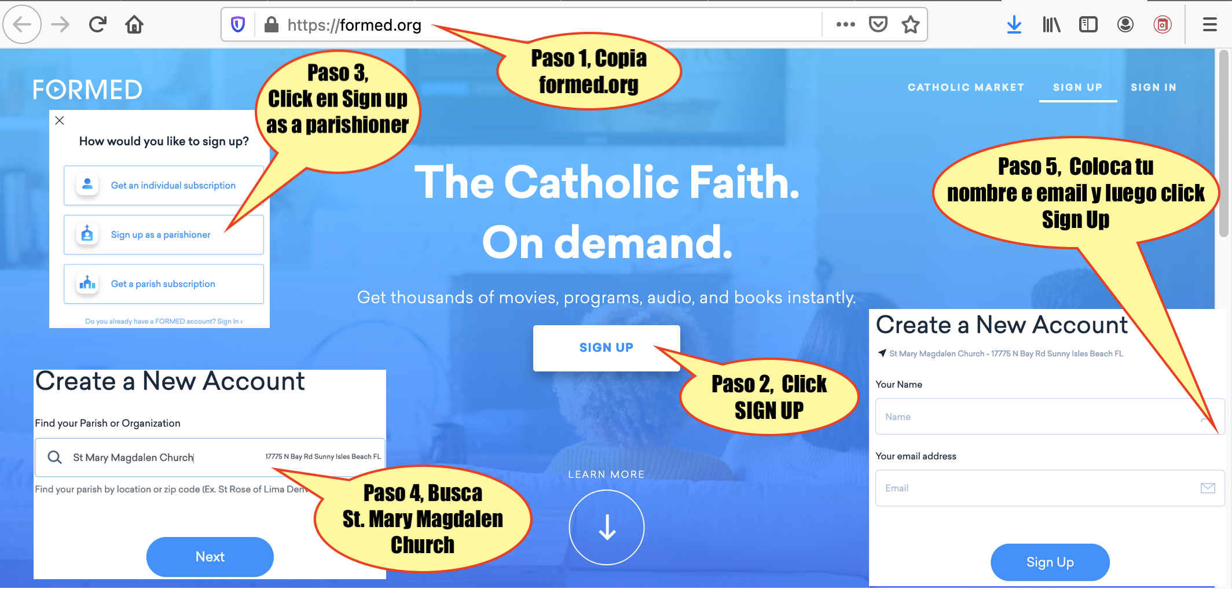Save page to Pocket icon
This screenshot has height=589, width=1232.
click(x=878, y=24)
